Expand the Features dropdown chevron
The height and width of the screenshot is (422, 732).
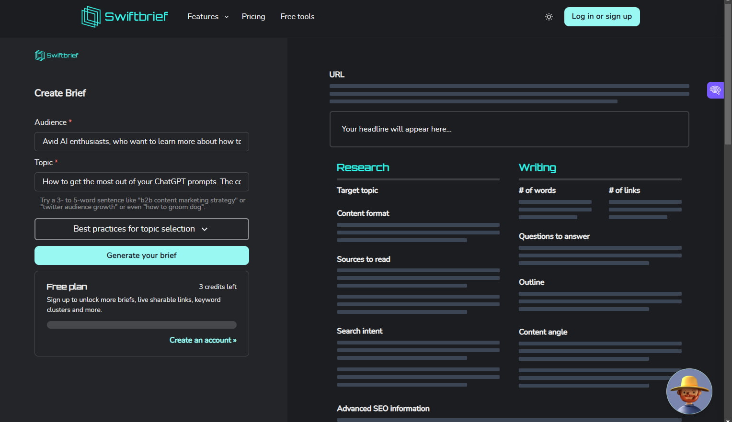point(226,16)
